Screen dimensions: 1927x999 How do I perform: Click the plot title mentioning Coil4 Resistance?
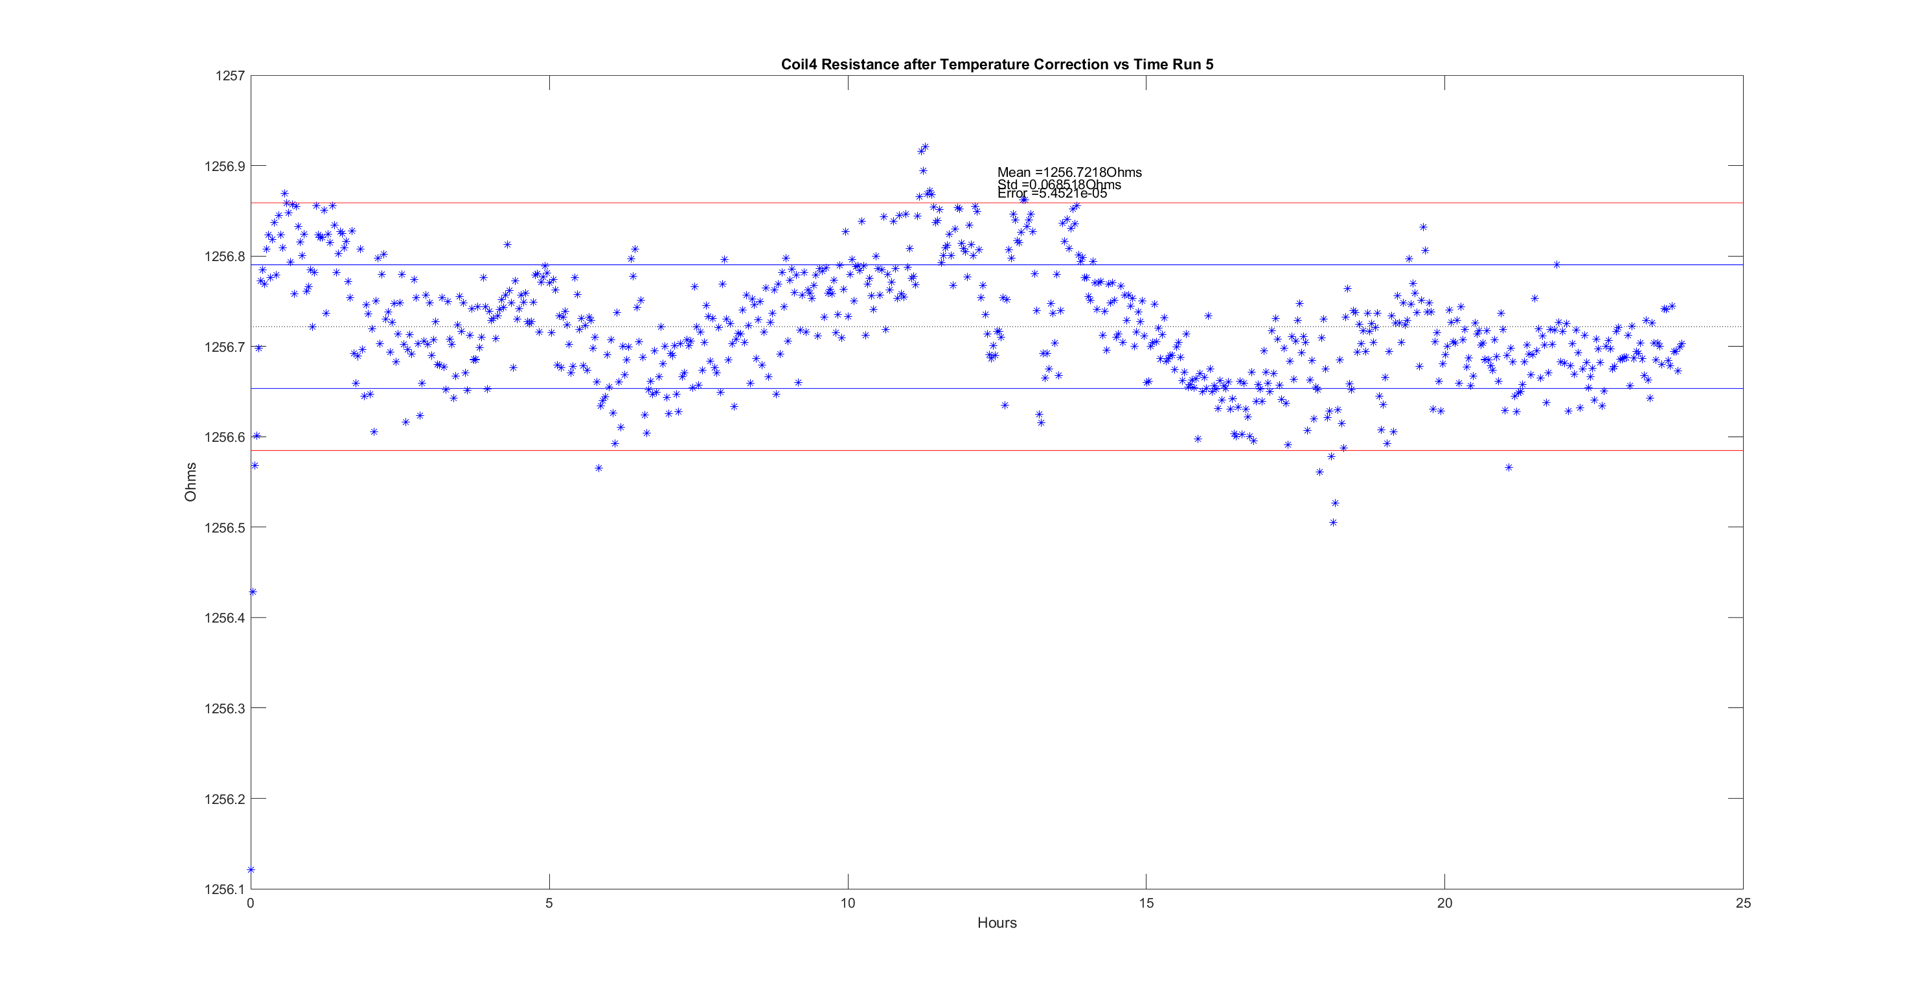tap(996, 64)
